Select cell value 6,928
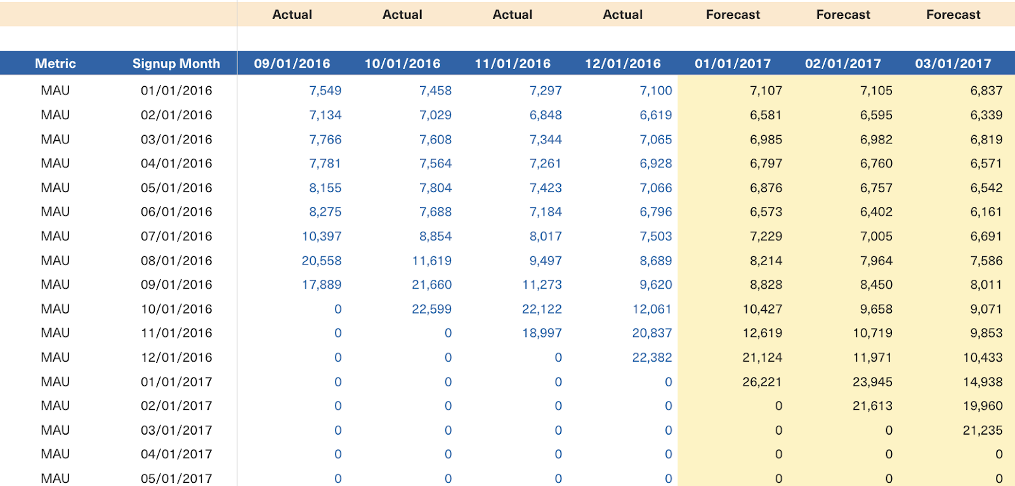Image resolution: width=1015 pixels, height=486 pixels. [x=656, y=164]
